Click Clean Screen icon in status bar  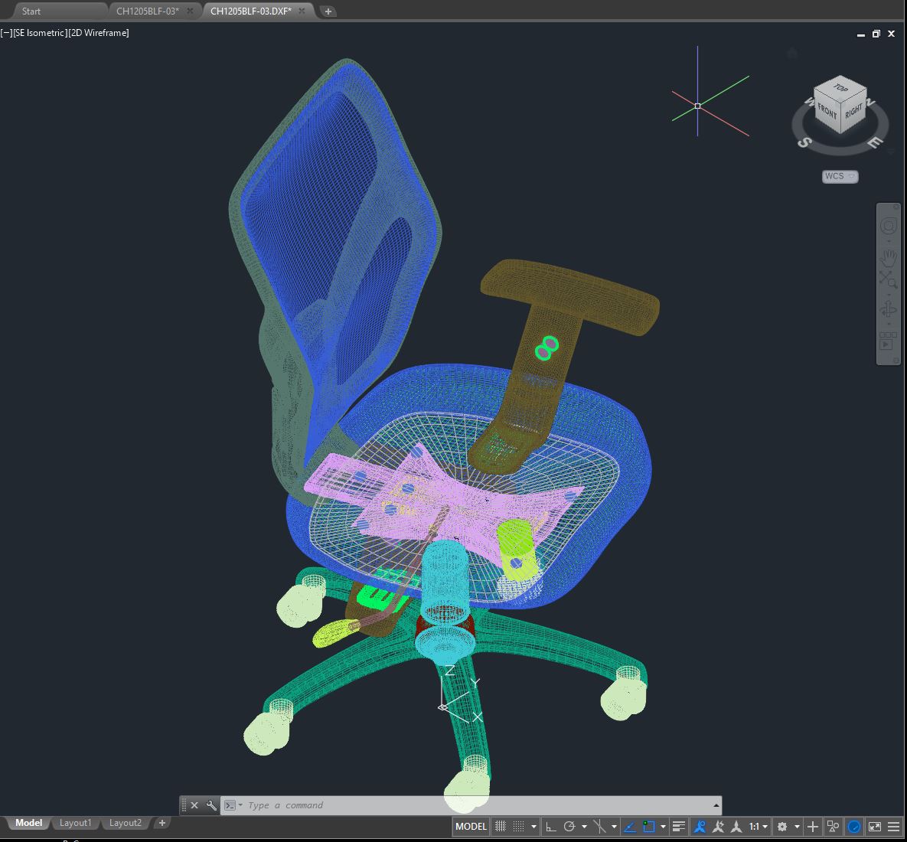pos(874,827)
